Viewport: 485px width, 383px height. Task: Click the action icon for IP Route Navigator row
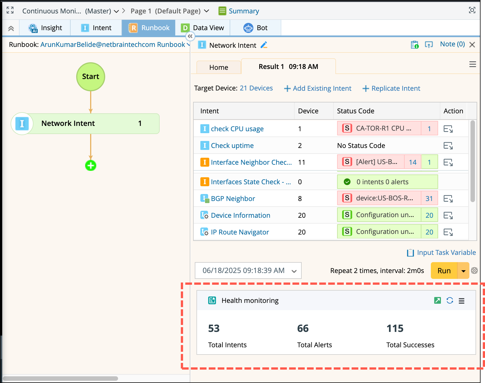(x=448, y=232)
